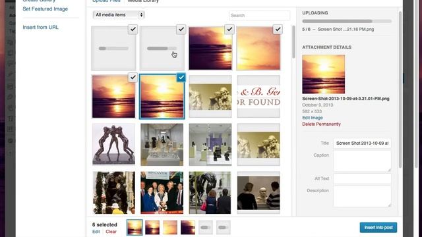422x237 pixels.
Task: Click the Edit Image link
Action: (x=312, y=118)
